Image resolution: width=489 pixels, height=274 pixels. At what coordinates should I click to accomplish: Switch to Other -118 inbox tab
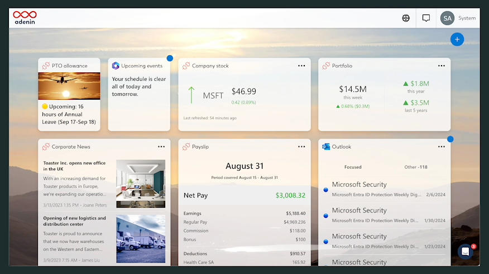tap(416, 167)
